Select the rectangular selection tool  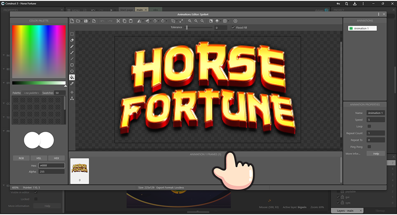[72, 34]
